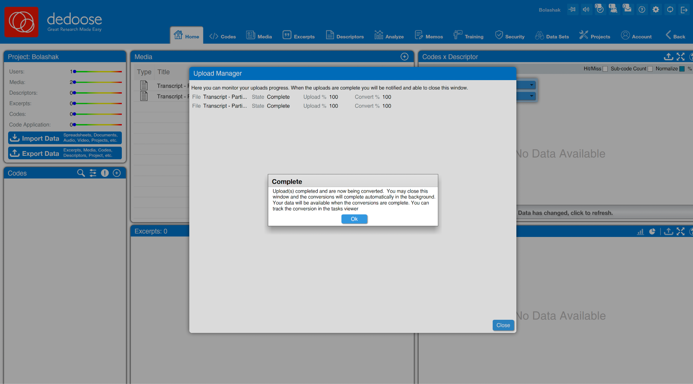693x384 pixels.
Task: Click the Dedoose logo icon
Action: [21, 22]
